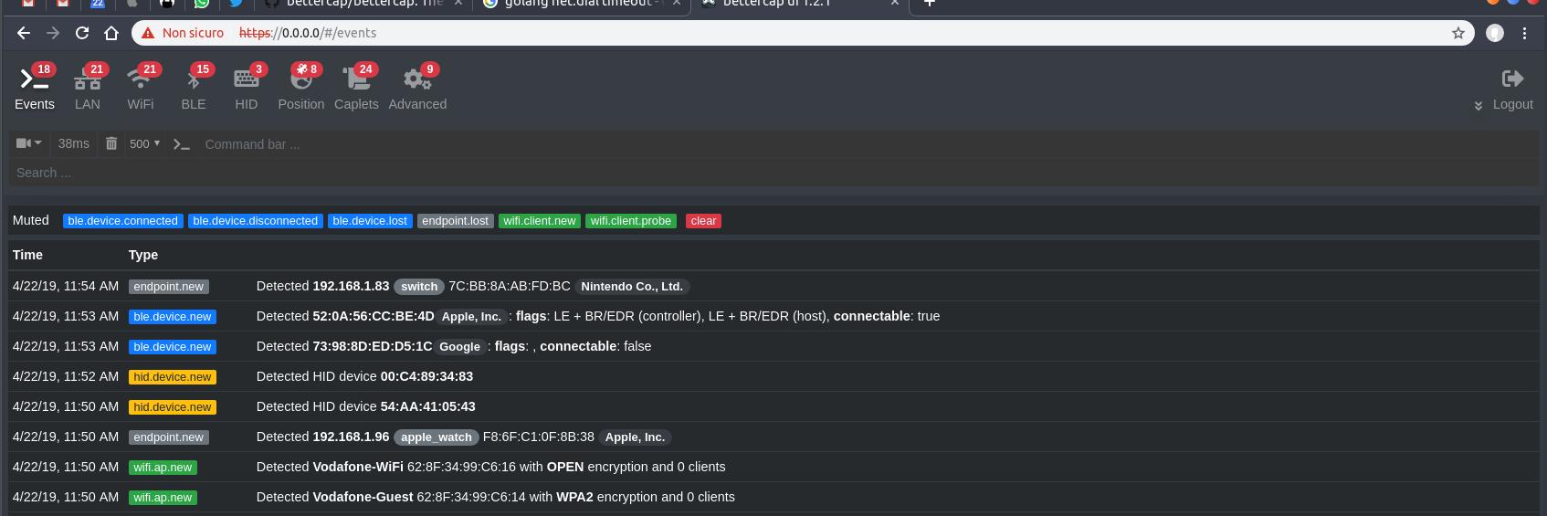Go to the BLE section

pyautogui.click(x=194, y=89)
